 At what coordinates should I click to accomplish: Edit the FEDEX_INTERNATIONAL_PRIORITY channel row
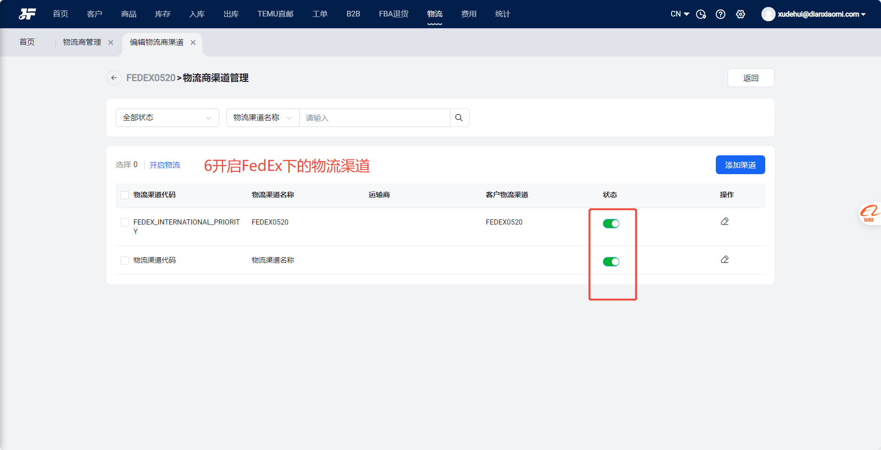click(725, 221)
